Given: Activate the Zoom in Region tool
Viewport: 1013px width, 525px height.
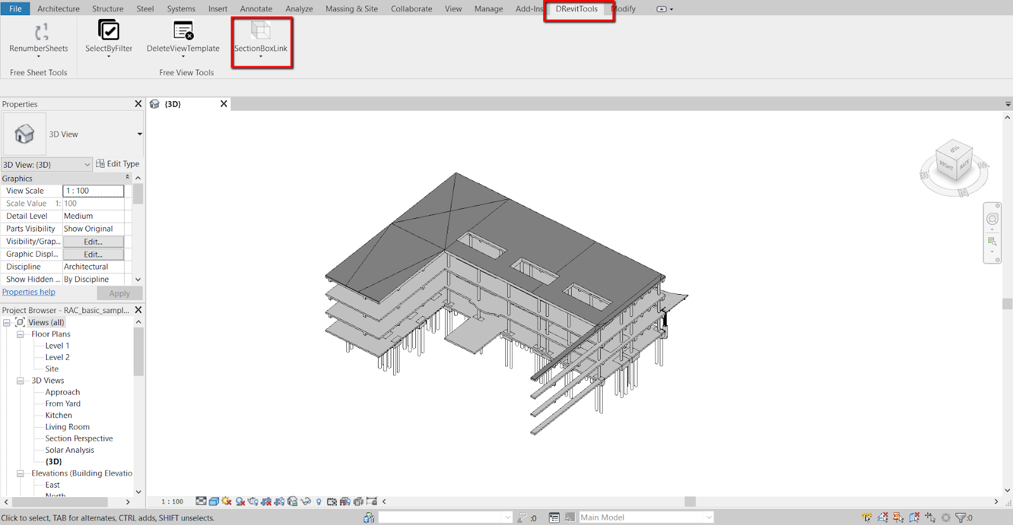Looking at the screenshot, I should 992,242.
